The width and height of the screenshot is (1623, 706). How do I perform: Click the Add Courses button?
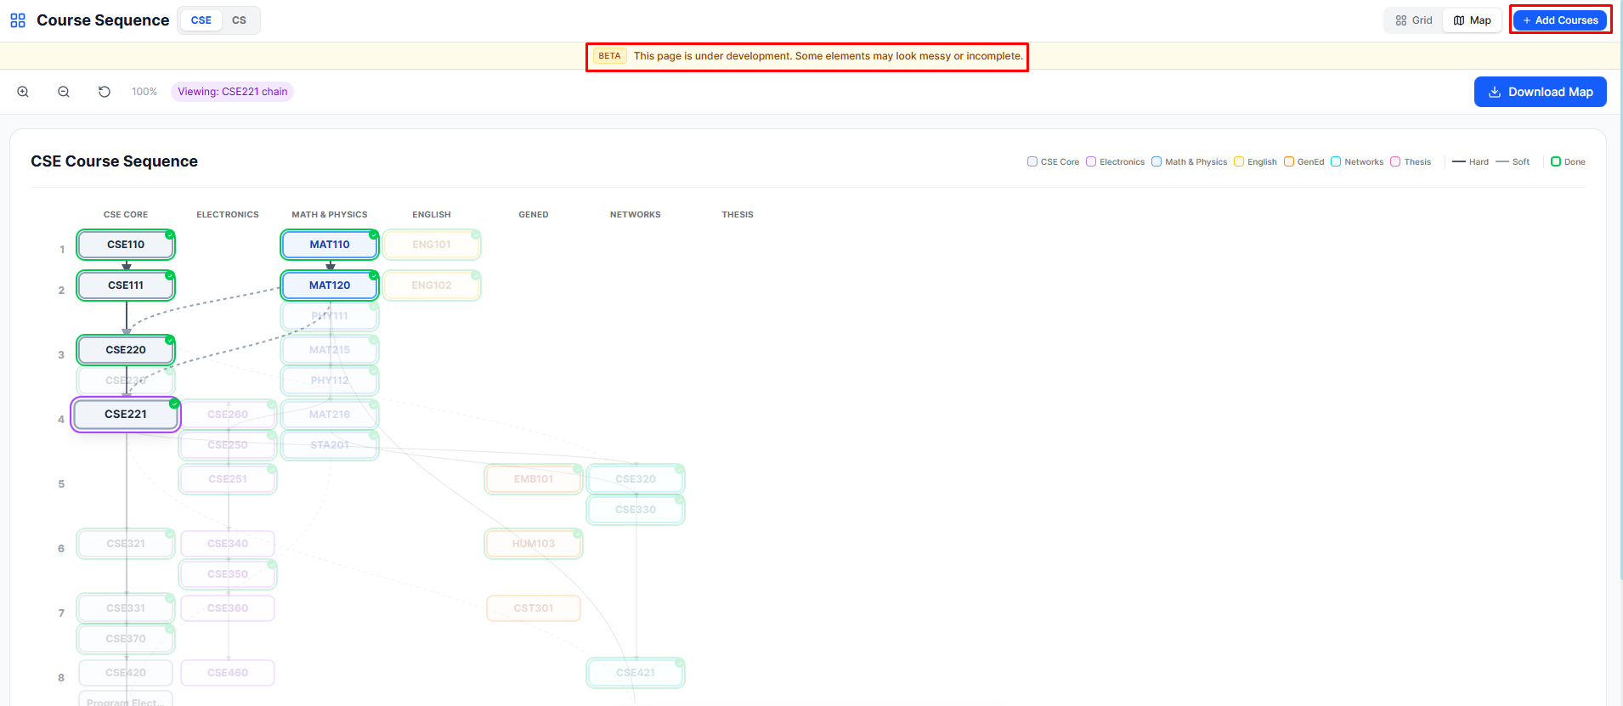pyautogui.click(x=1560, y=20)
